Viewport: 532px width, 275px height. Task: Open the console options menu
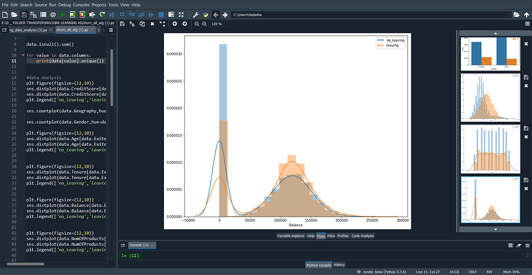click(527, 245)
